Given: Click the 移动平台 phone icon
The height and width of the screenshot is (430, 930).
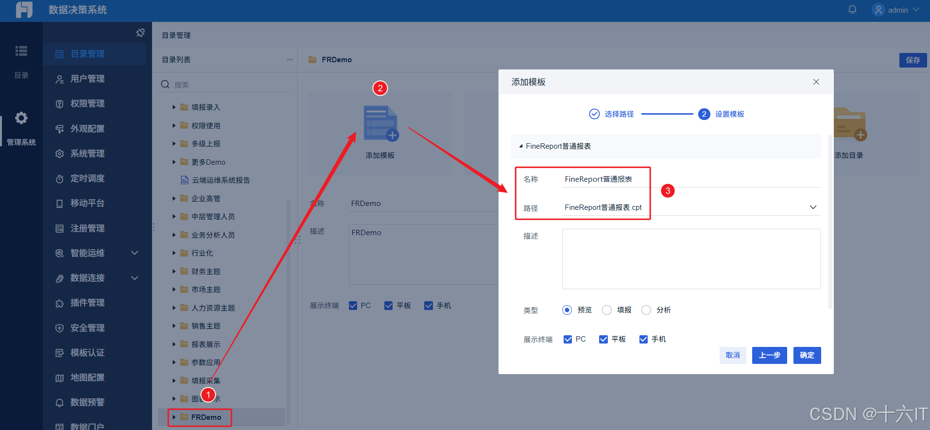Looking at the screenshot, I should click(x=59, y=203).
